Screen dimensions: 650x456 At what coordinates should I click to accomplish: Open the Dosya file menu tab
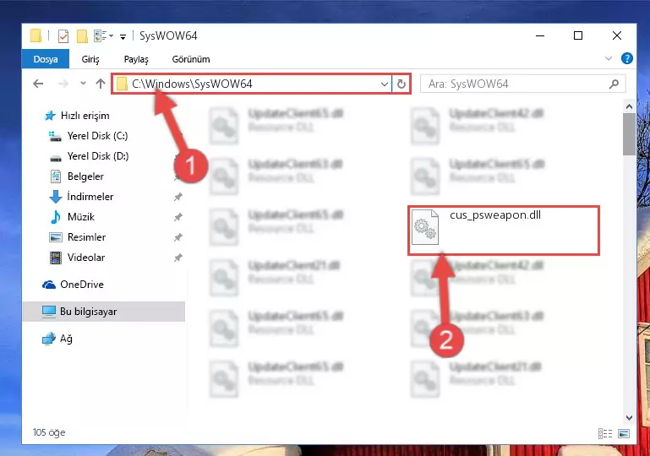(x=46, y=59)
